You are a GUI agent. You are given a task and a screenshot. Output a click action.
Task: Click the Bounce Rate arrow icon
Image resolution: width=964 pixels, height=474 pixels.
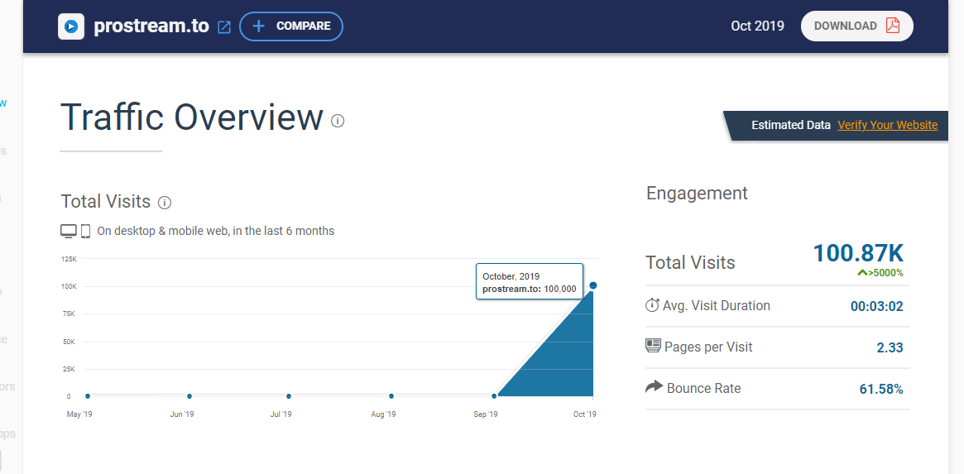[654, 387]
